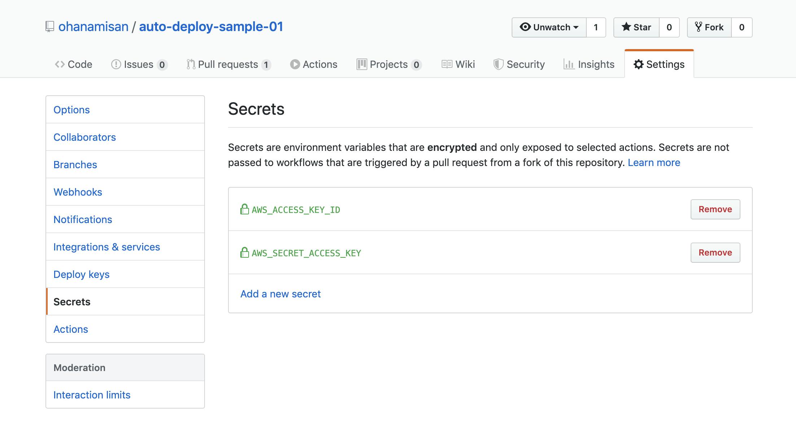Go to the Insights tab with the graph icon
Viewport: 796px width, 436px height.
589,64
